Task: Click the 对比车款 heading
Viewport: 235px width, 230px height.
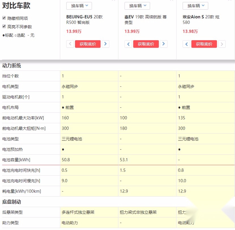Action: (x=16, y=6)
